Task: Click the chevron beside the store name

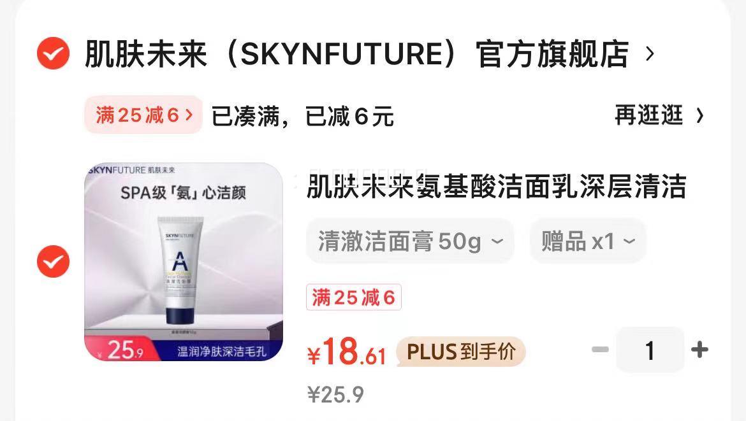Action: point(650,54)
